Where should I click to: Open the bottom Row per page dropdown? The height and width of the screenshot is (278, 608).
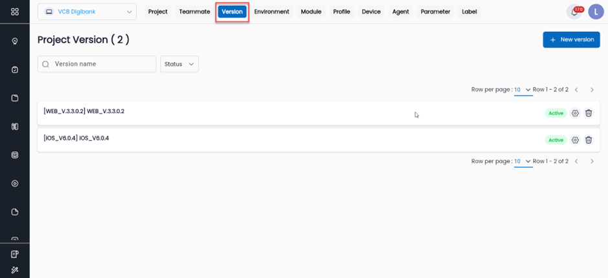coord(523,161)
